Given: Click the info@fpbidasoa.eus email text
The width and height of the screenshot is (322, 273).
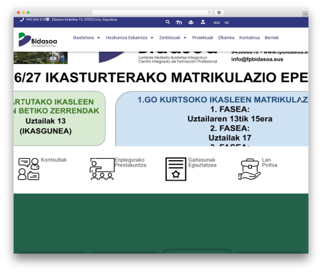Looking at the screenshot, I should pos(257,59).
